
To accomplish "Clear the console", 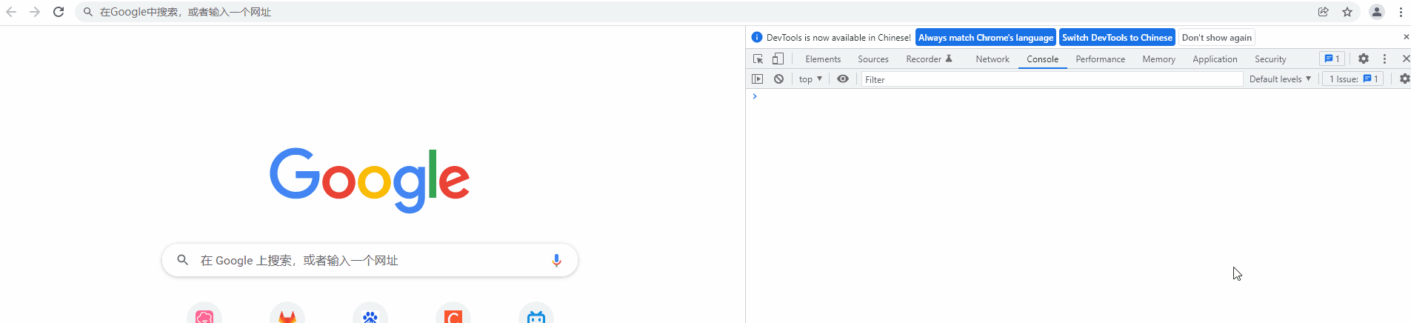I will [x=778, y=79].
